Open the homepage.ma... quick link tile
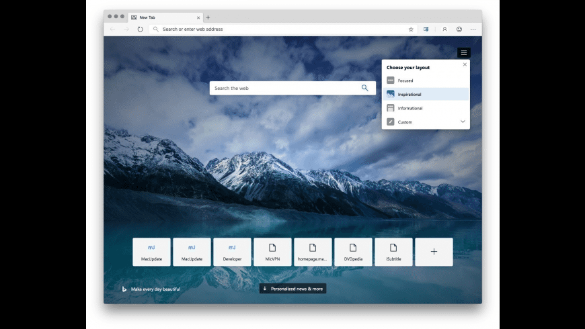This screenshot has height=329, width=585. (x=313, y=252)
